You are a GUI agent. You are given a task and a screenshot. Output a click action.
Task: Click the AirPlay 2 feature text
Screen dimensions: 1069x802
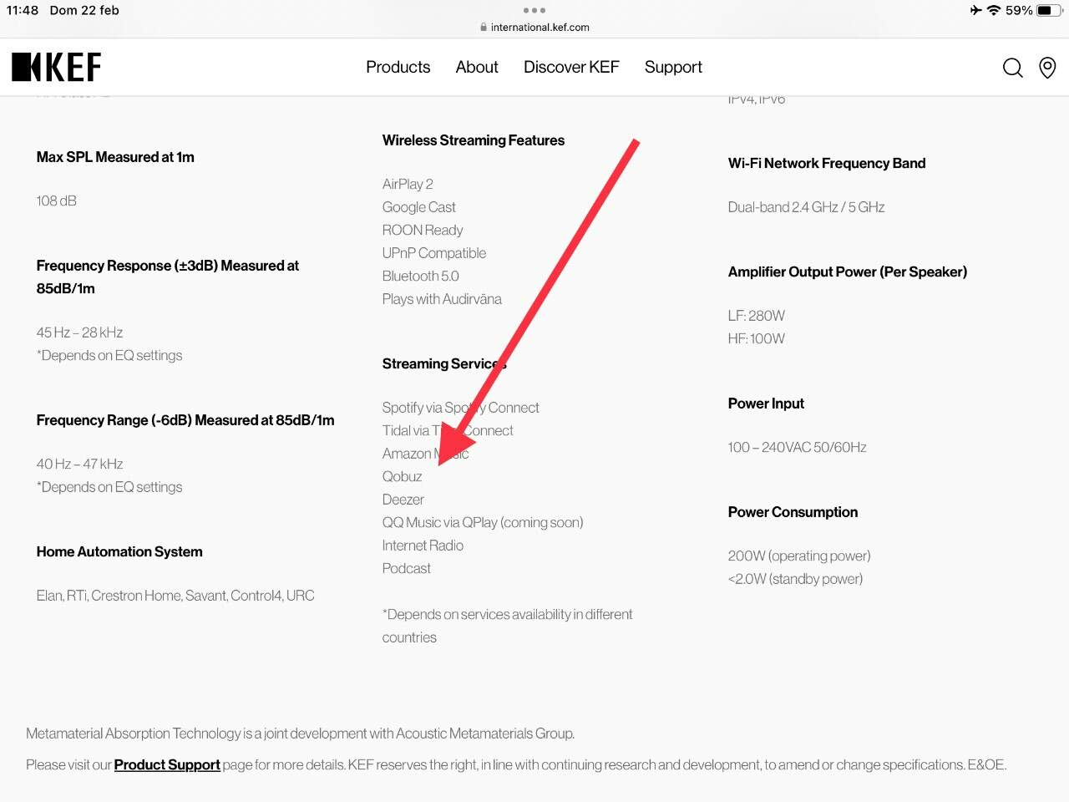pyautogui.click(x=408, y=184)
